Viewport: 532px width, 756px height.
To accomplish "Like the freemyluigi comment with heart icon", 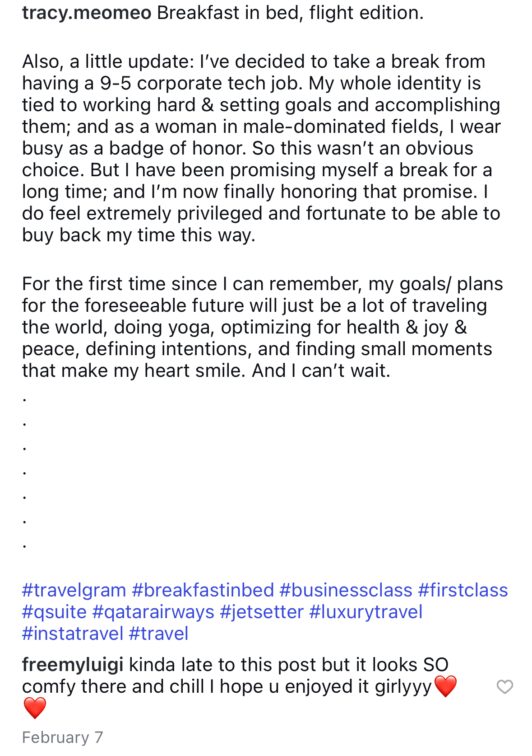I will click(x=504, y=687).
